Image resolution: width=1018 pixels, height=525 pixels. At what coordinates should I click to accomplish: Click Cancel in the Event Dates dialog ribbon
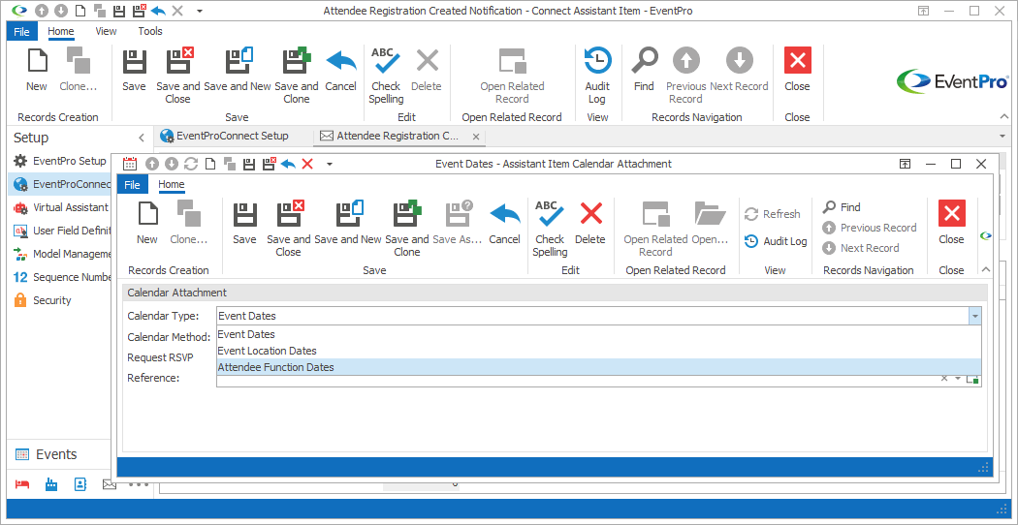[x=504, y=223]
